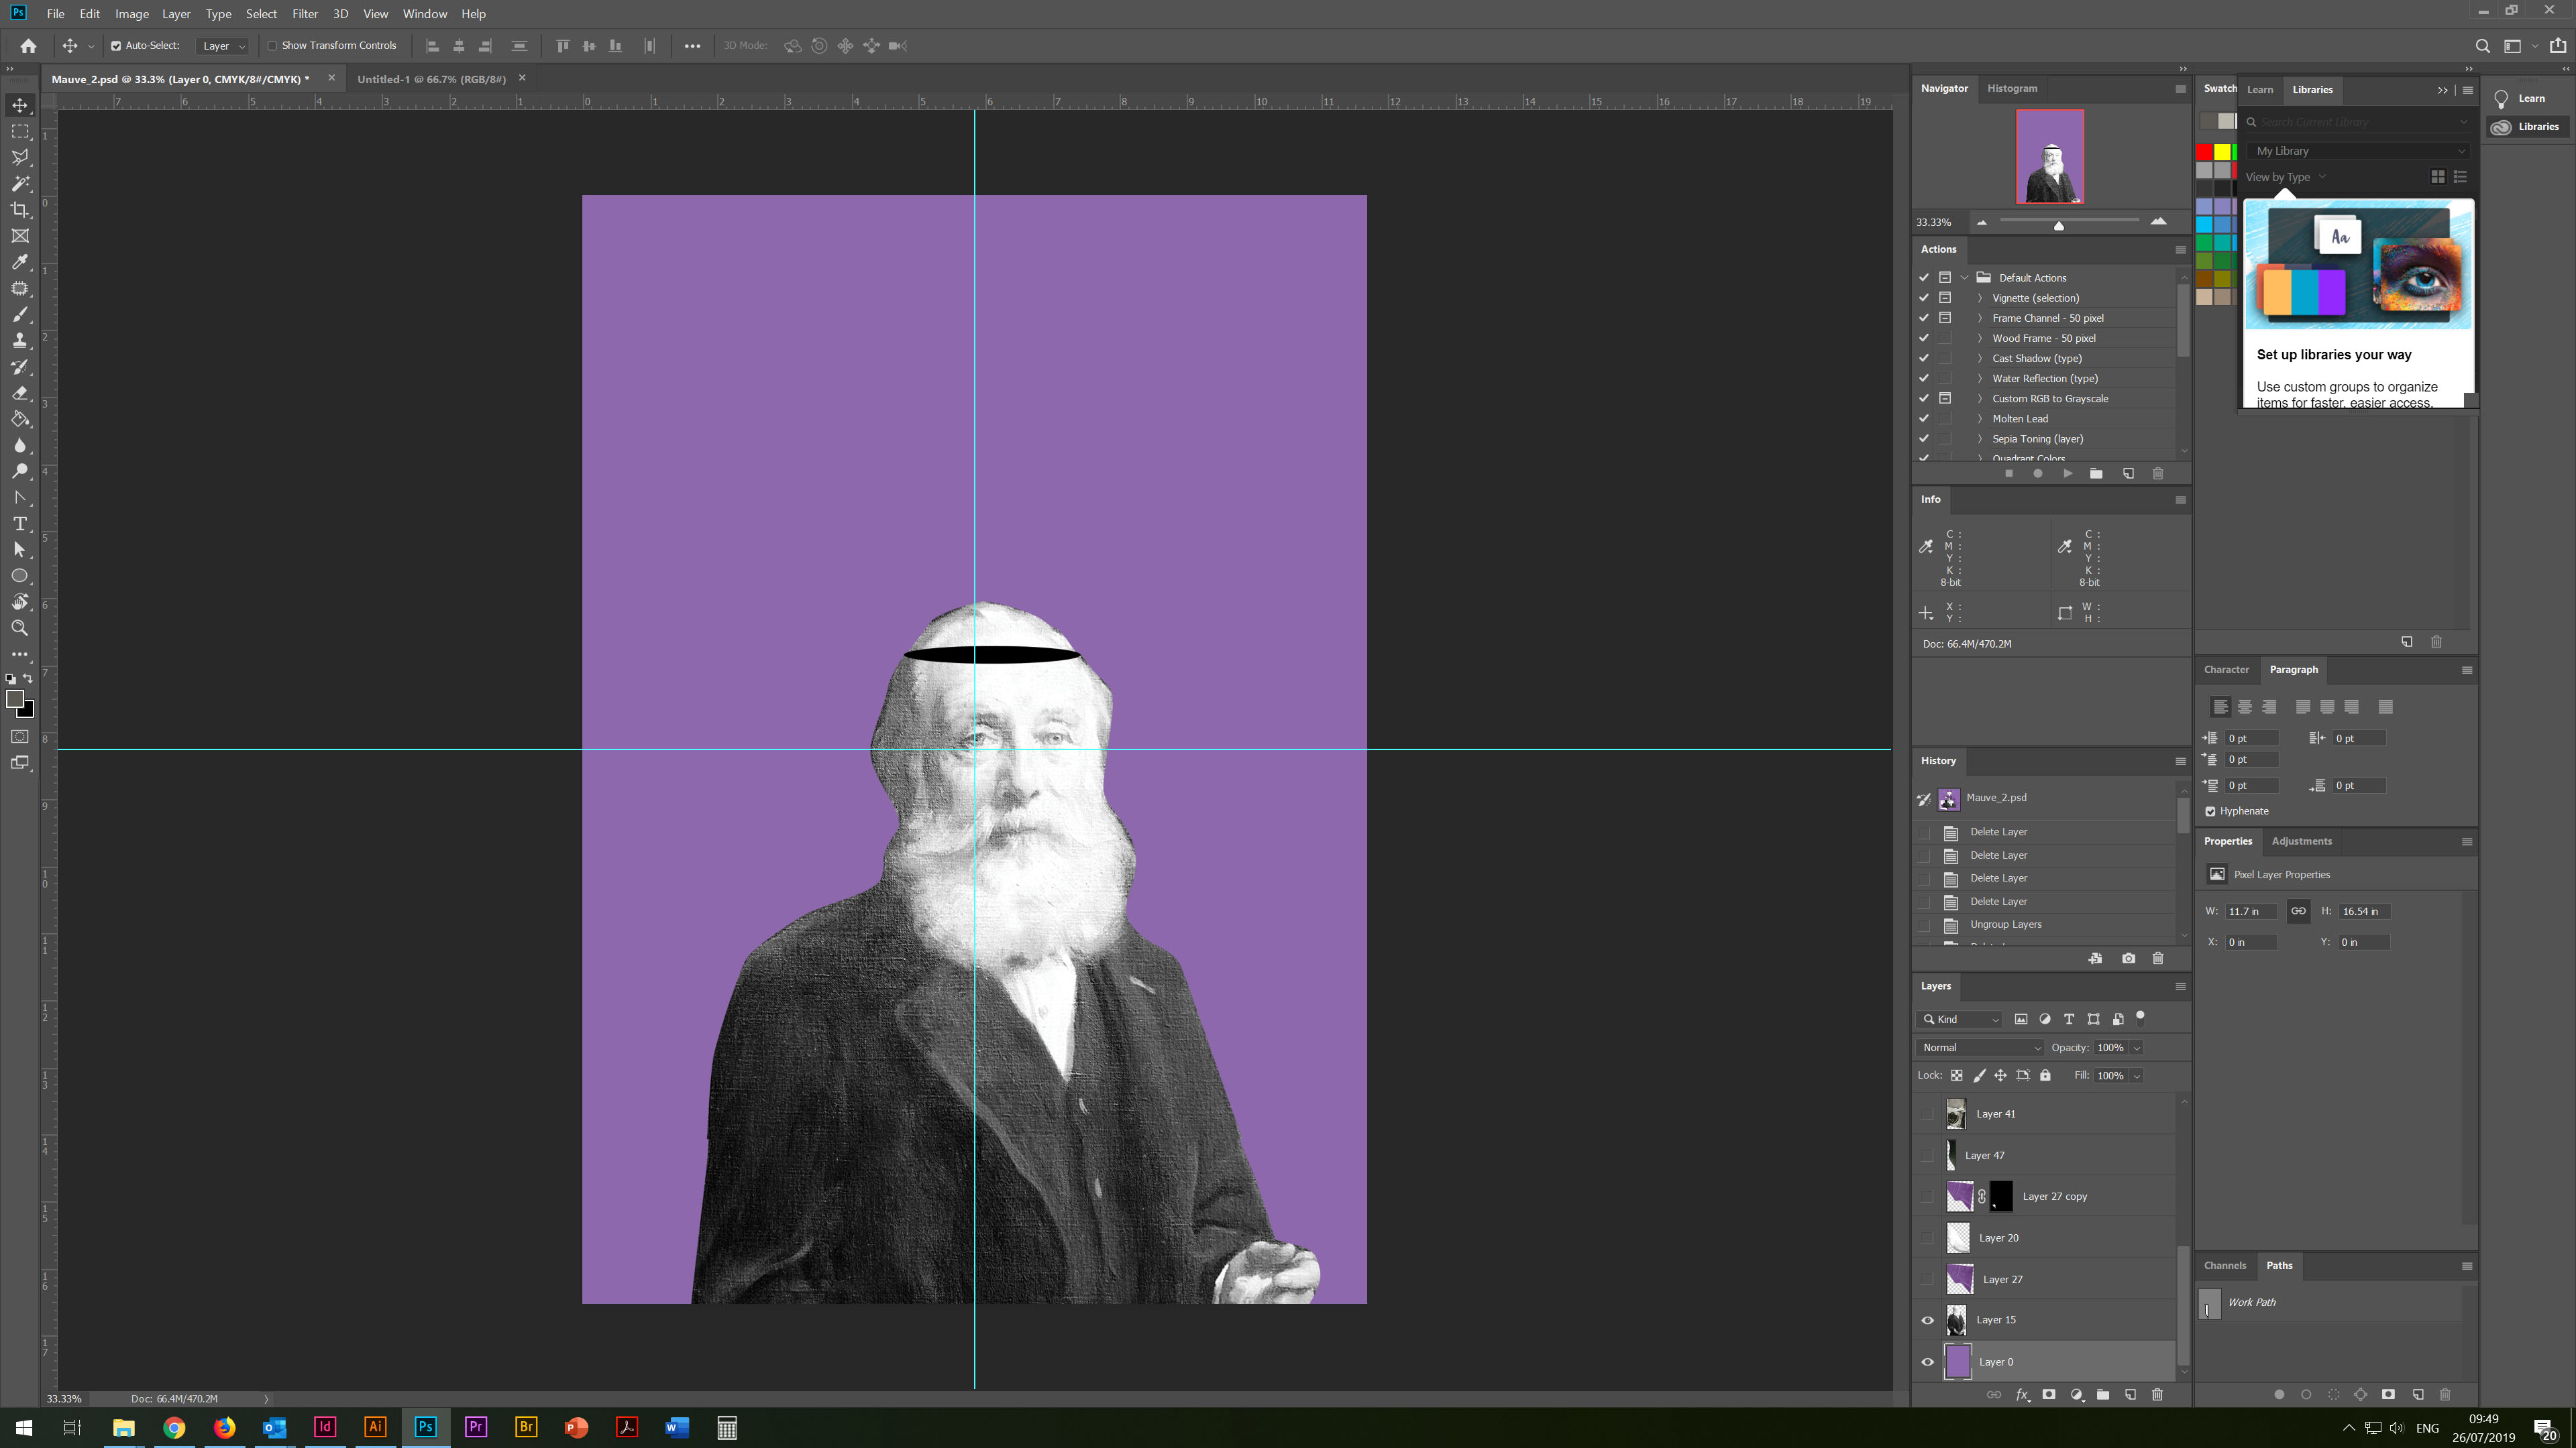This screenshot has width=2576, height=1448.
Task: Uncheck the Auto-Select checkbox
Action: pos(116,46)
